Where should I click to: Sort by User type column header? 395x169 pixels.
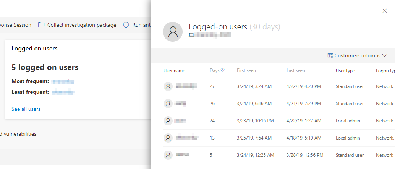click(x=345, y=71)
